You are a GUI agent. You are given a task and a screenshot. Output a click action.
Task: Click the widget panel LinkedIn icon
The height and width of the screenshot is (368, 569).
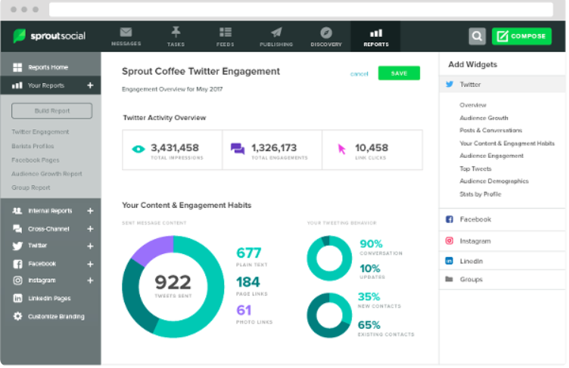(449, 261)
